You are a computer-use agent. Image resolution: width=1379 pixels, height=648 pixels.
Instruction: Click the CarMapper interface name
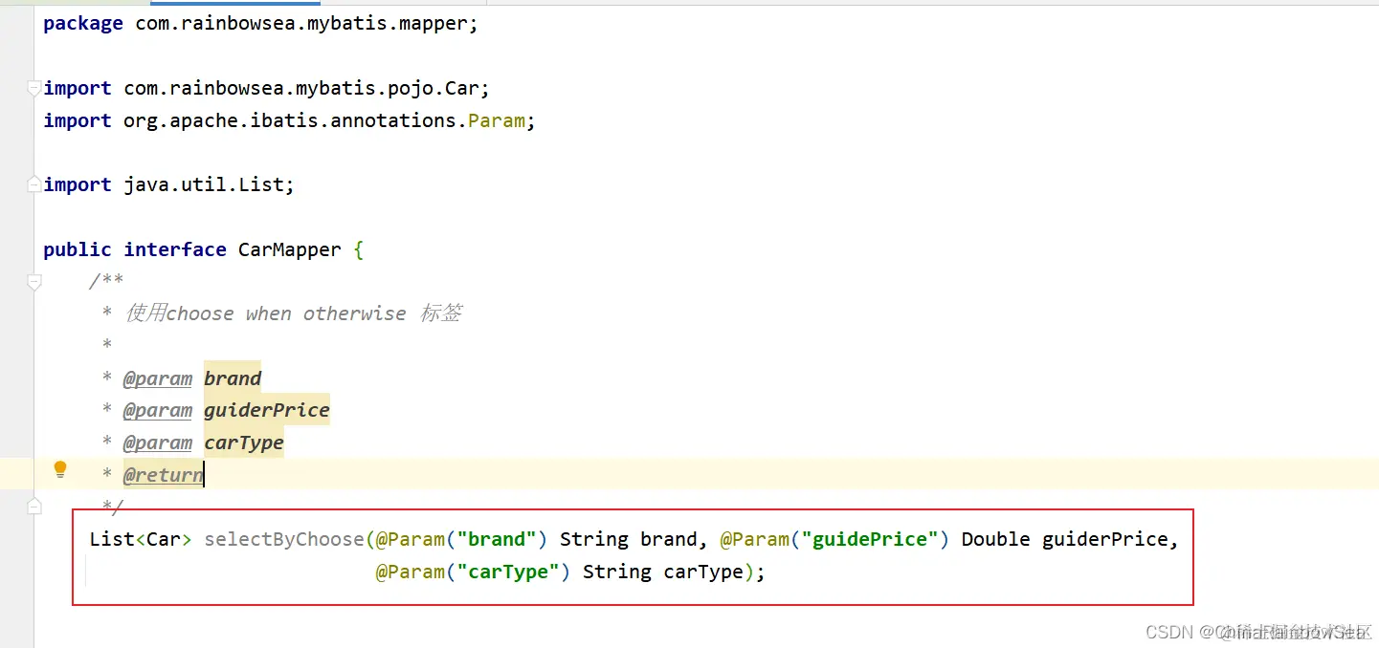pyautogui.click(x=289, y=249)
